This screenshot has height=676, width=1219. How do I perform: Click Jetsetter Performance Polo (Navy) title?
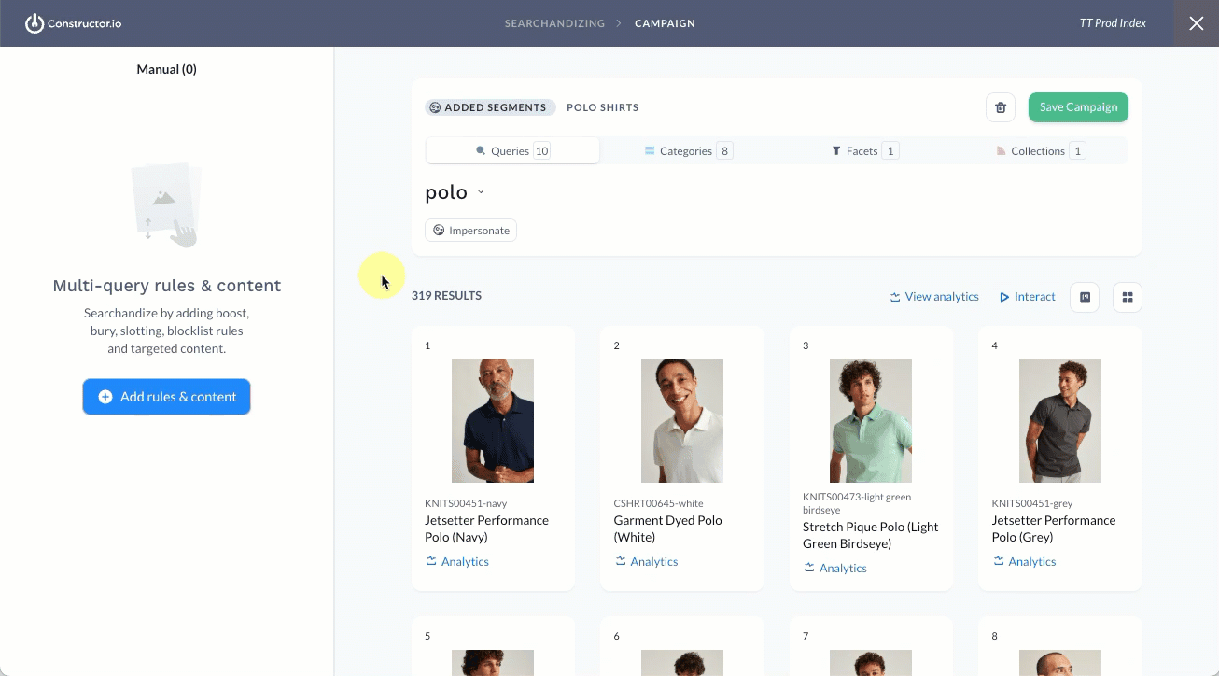click(486, 528)
